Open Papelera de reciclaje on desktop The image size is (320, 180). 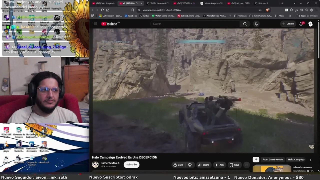click(x=31, y=160)
